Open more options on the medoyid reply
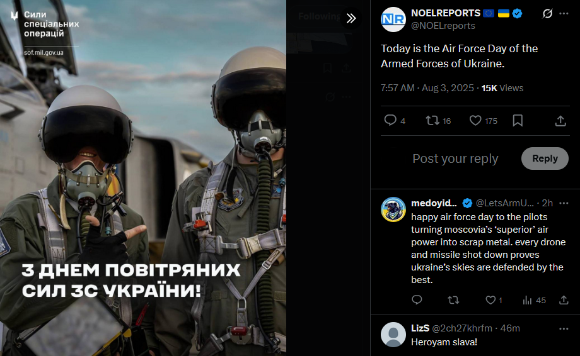 (564, 203)
